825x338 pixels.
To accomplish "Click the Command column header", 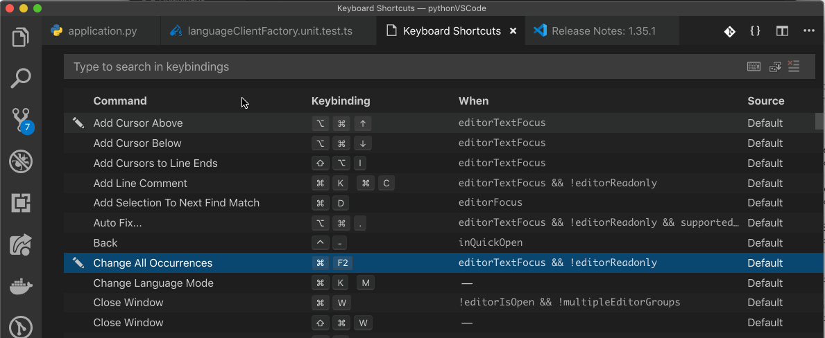I will (120, 100).
